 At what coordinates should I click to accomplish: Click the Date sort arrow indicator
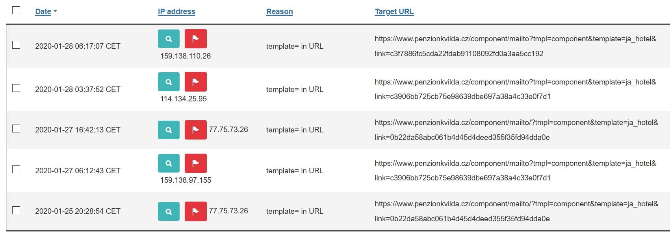point(55,11)
